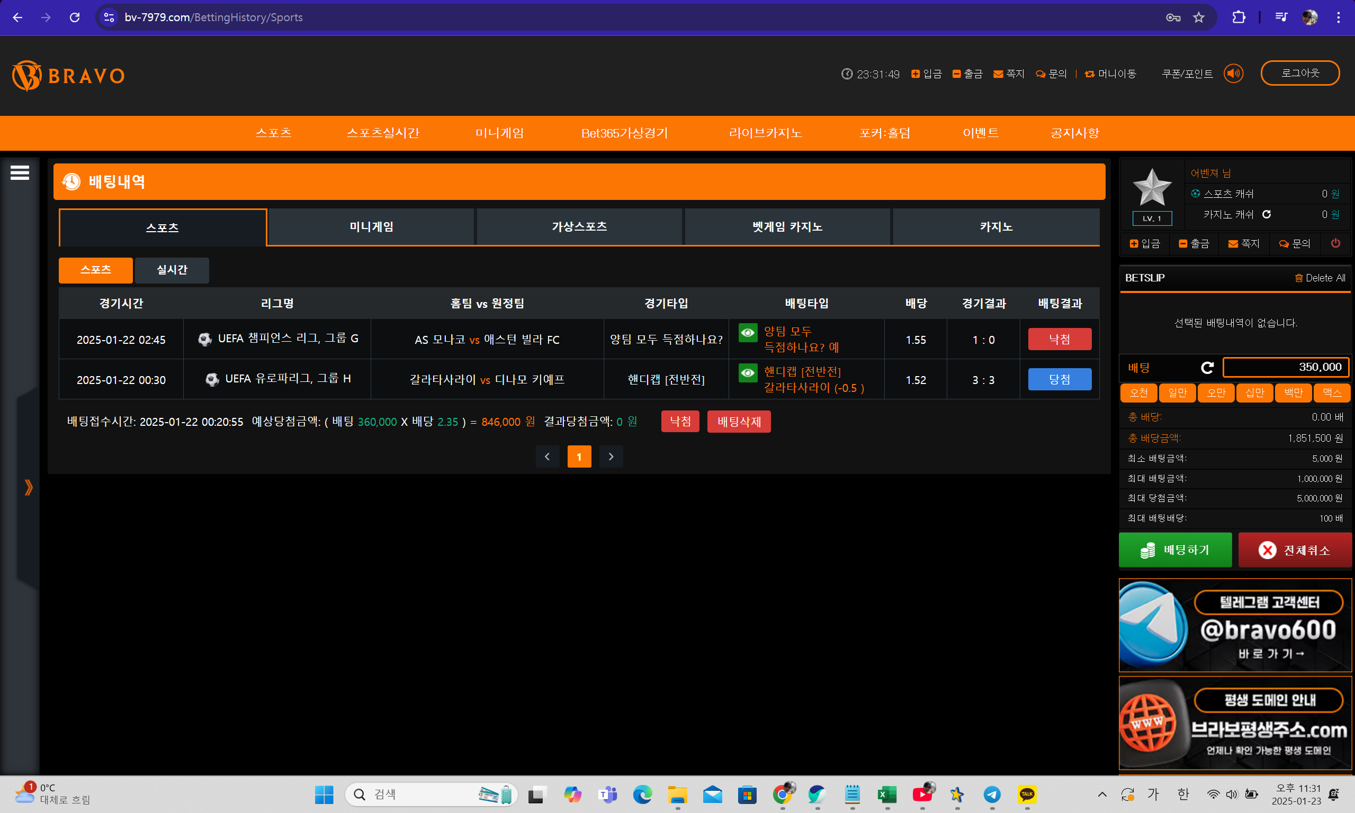The height and width of the screenshot is (813, 1355).
Task: Click the BRAVO logo
Action: [68, 76]
